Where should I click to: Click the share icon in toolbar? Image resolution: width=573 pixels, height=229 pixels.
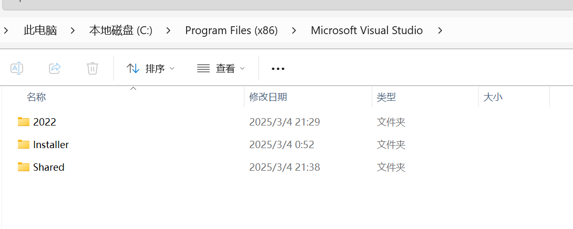tap(55, 68)
